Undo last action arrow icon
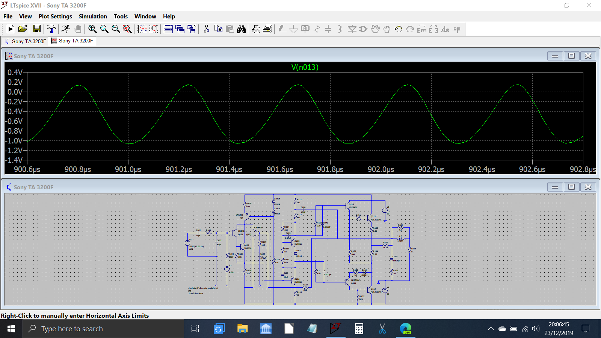This screenshot has width=601, height=338. 399,29
